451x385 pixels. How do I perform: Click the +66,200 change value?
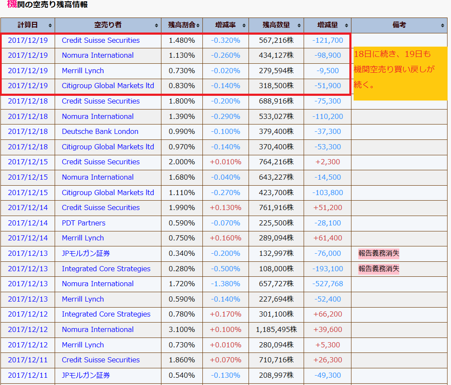pyautogui.click(x=328, y=314)
